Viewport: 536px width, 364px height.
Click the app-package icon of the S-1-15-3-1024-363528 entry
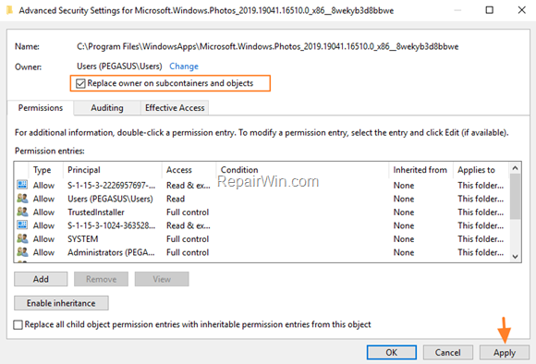[22, 225]
